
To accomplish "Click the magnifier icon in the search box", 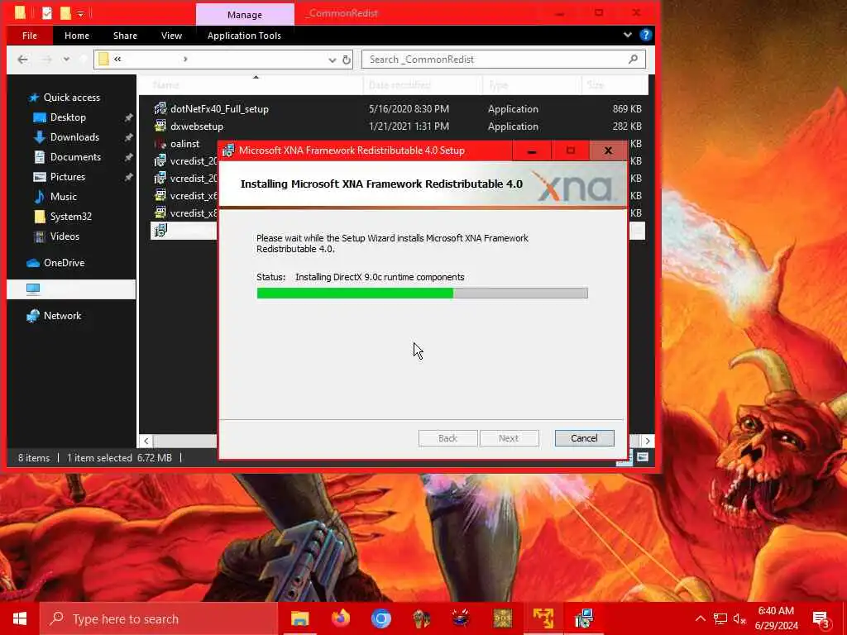I will (633, 59).
